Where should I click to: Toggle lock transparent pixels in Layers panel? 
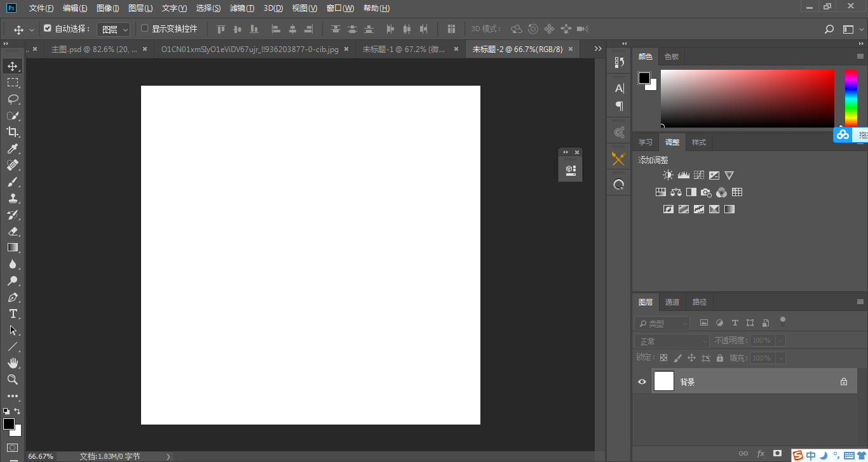coord(663,358)
